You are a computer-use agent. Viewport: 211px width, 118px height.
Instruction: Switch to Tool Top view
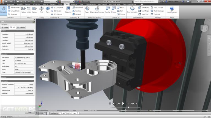click(143, 14)
